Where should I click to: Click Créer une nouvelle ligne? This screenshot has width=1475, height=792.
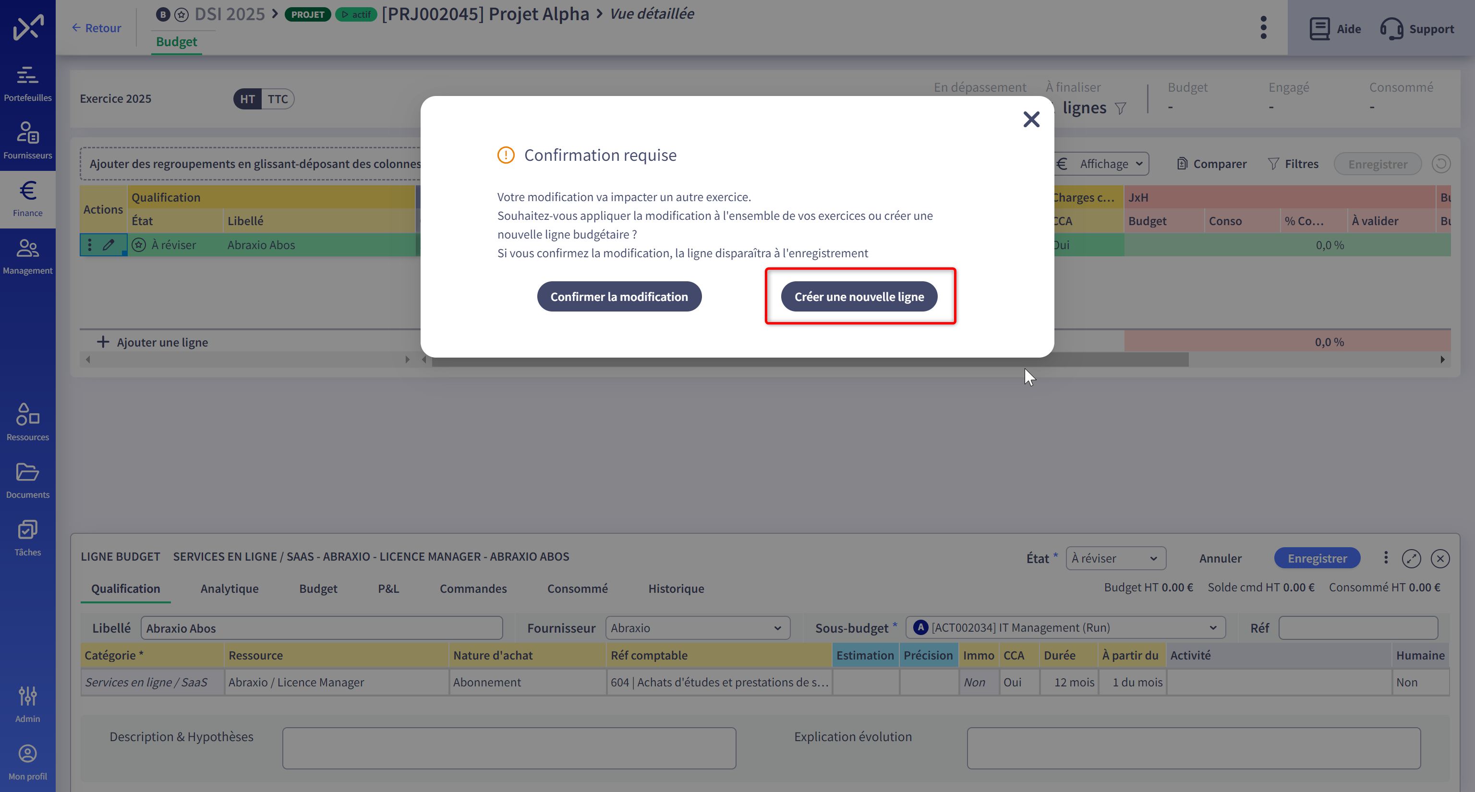coord(859,297)
